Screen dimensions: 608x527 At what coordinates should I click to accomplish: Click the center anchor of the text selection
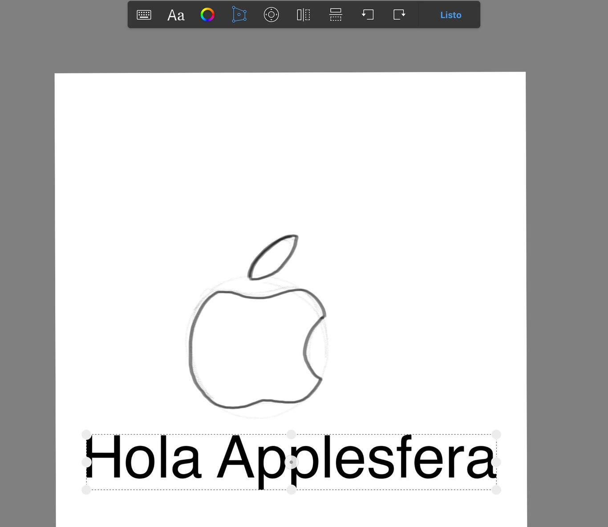click(292, 463)
